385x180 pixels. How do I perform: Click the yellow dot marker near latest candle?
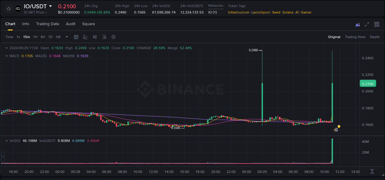coord(339,126)
